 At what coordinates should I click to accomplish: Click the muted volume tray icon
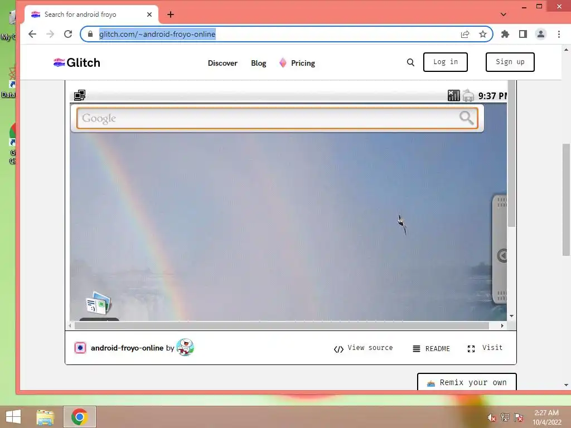tap(491, 417)
